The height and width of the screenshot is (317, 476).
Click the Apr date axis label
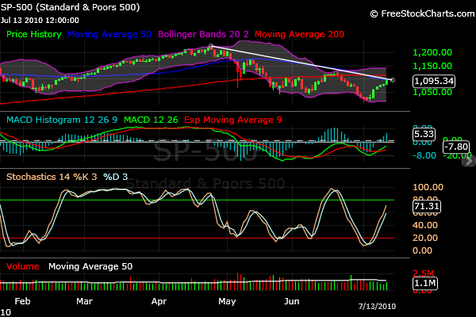(159, 301)
